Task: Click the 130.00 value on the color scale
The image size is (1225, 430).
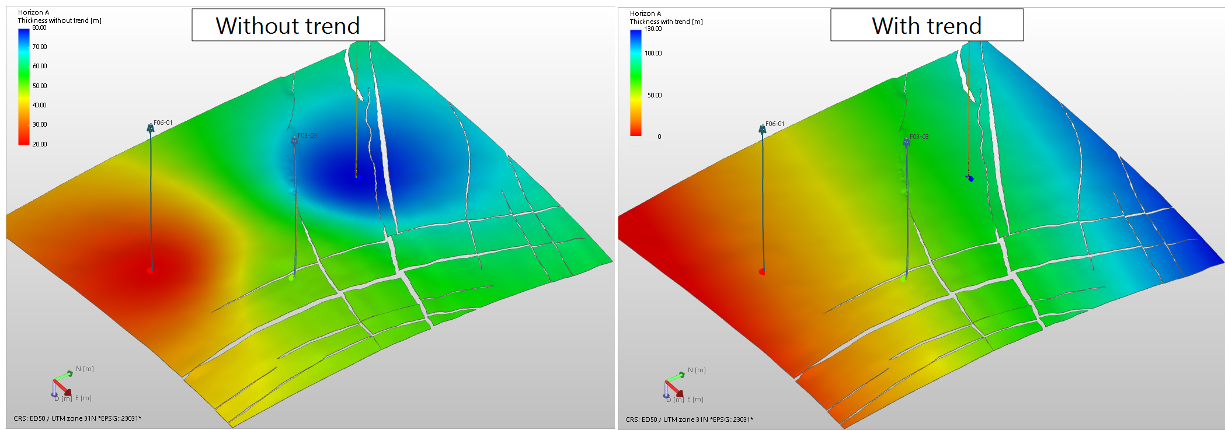Action: tap(653, 29)
